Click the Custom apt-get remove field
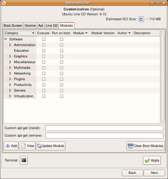The height and width of the screenshot is (179, 168). coord(104,136)
